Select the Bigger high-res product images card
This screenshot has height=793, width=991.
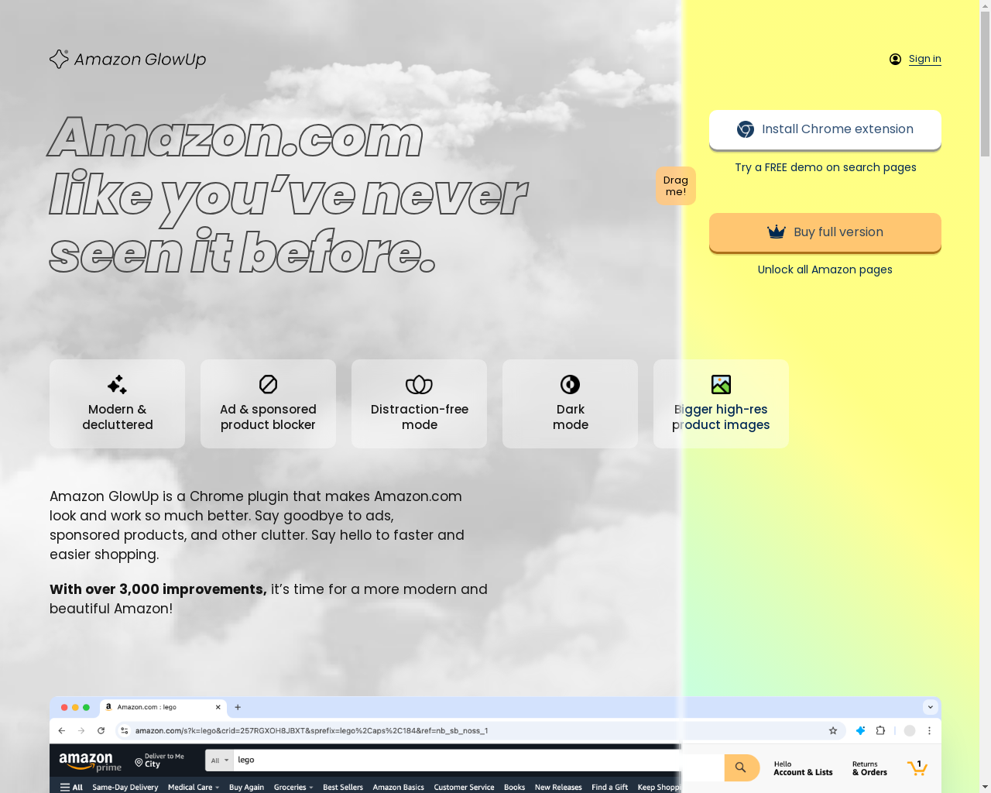tap(721, 403)
